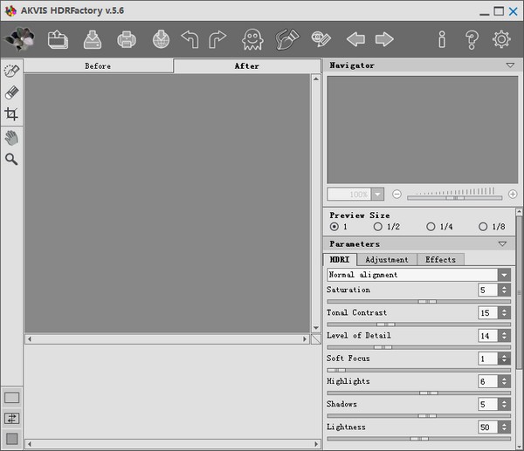Click the zoom percentage field showing 100%
This screenshot has width=524, height=451.
(349, 194)
